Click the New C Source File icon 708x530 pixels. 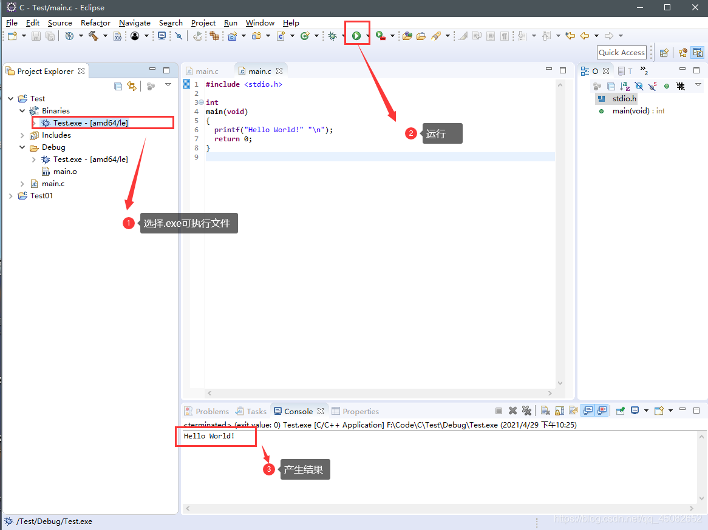point(281,36)
